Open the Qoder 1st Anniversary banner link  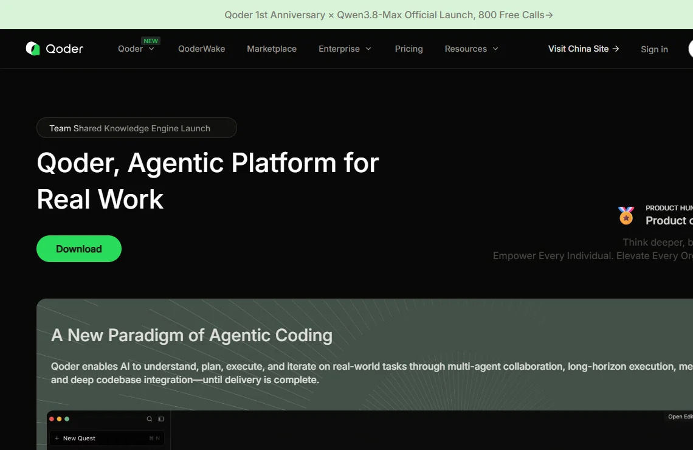(388, 15)
